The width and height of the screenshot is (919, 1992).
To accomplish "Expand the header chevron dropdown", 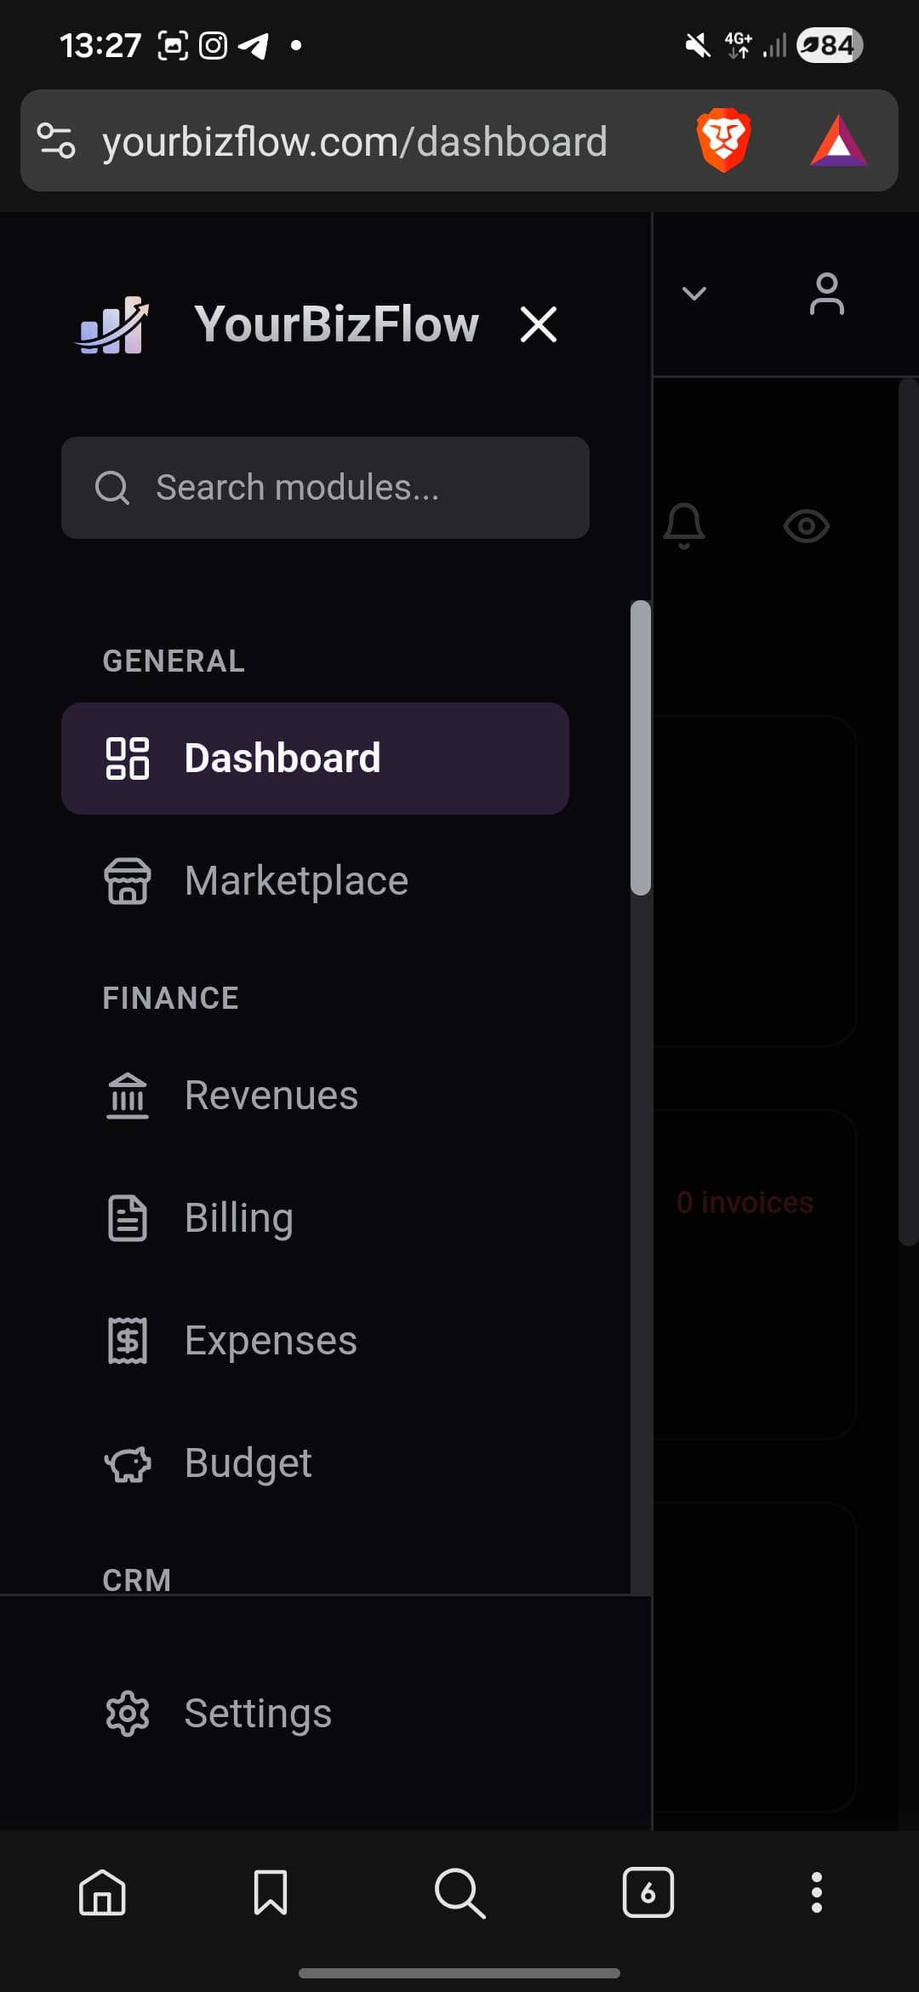I will pyautogui.click(x=694, y=294).
